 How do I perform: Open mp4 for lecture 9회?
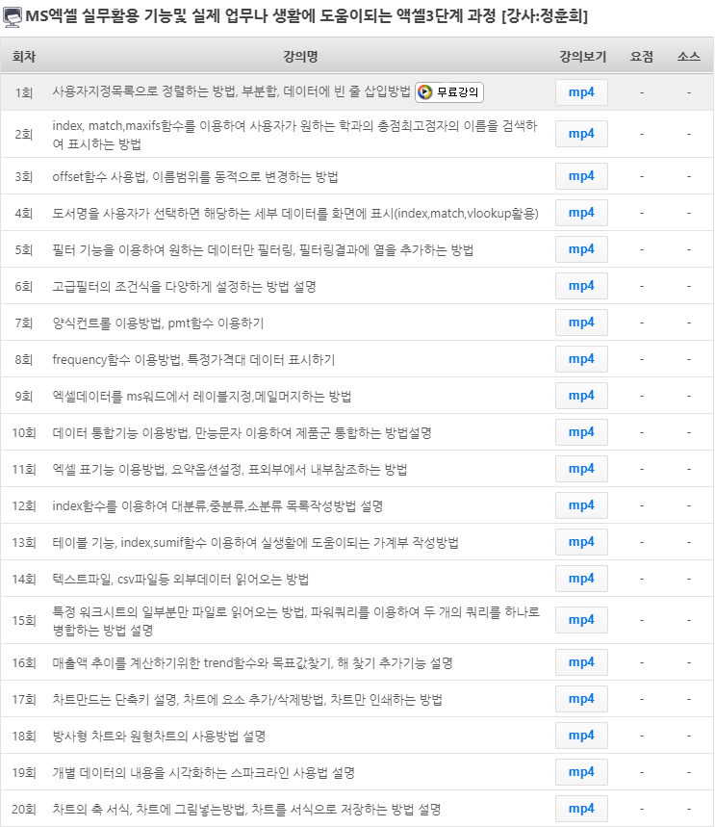581,396
